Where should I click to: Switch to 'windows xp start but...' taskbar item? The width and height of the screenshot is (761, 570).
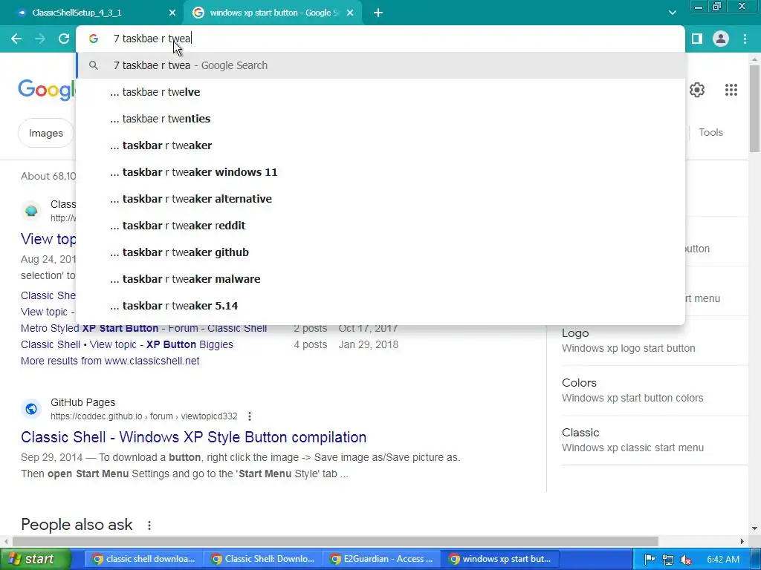(500, 559)
